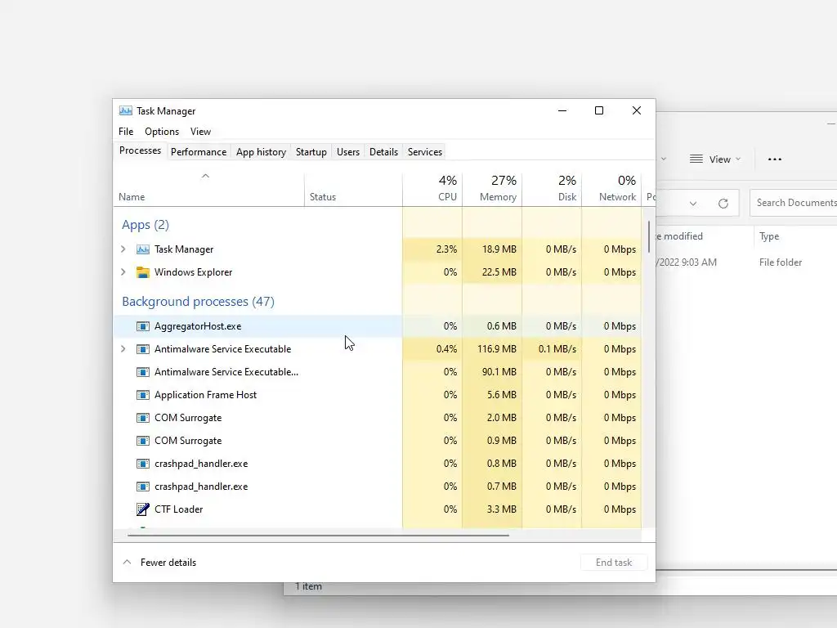Screen dimensions: 837x628
Task: Click the Background processes (47) heading
Action: pos(198,302)
